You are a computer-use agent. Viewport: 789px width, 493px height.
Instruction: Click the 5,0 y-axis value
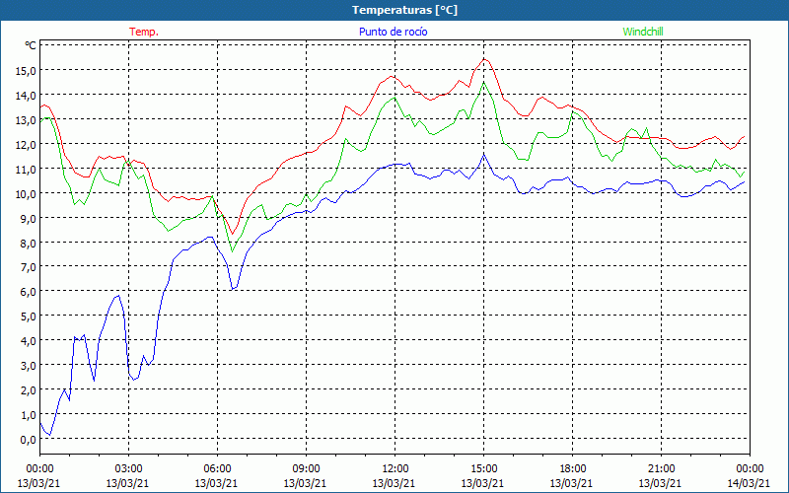[x=29, y=317]
